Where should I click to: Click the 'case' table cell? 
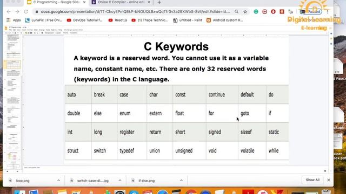132,95
